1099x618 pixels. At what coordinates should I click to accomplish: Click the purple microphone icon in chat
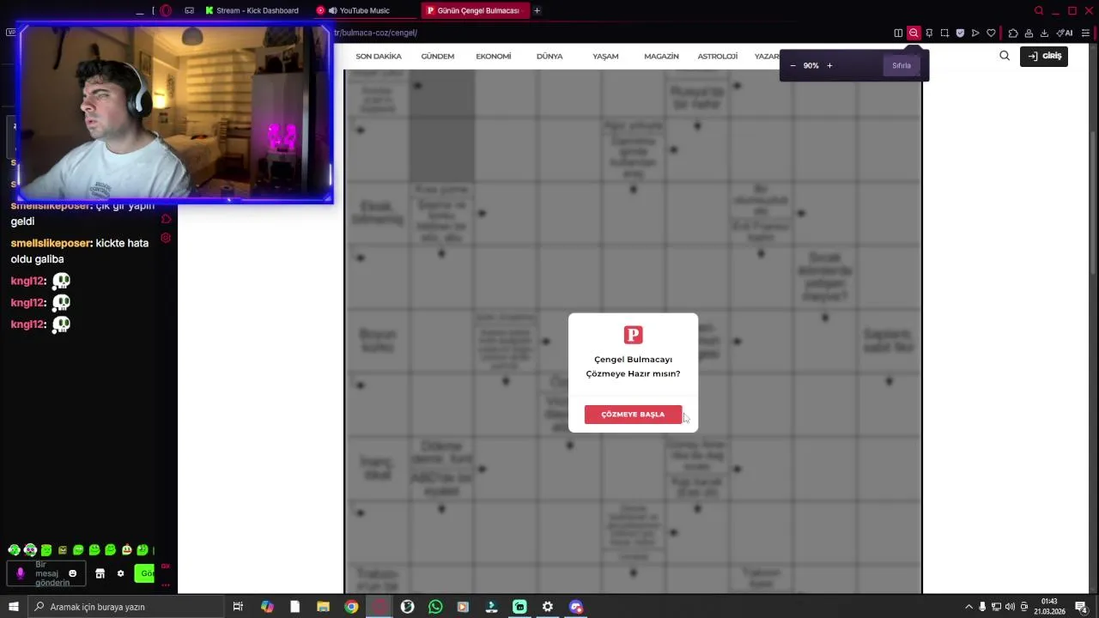[21, 573]
